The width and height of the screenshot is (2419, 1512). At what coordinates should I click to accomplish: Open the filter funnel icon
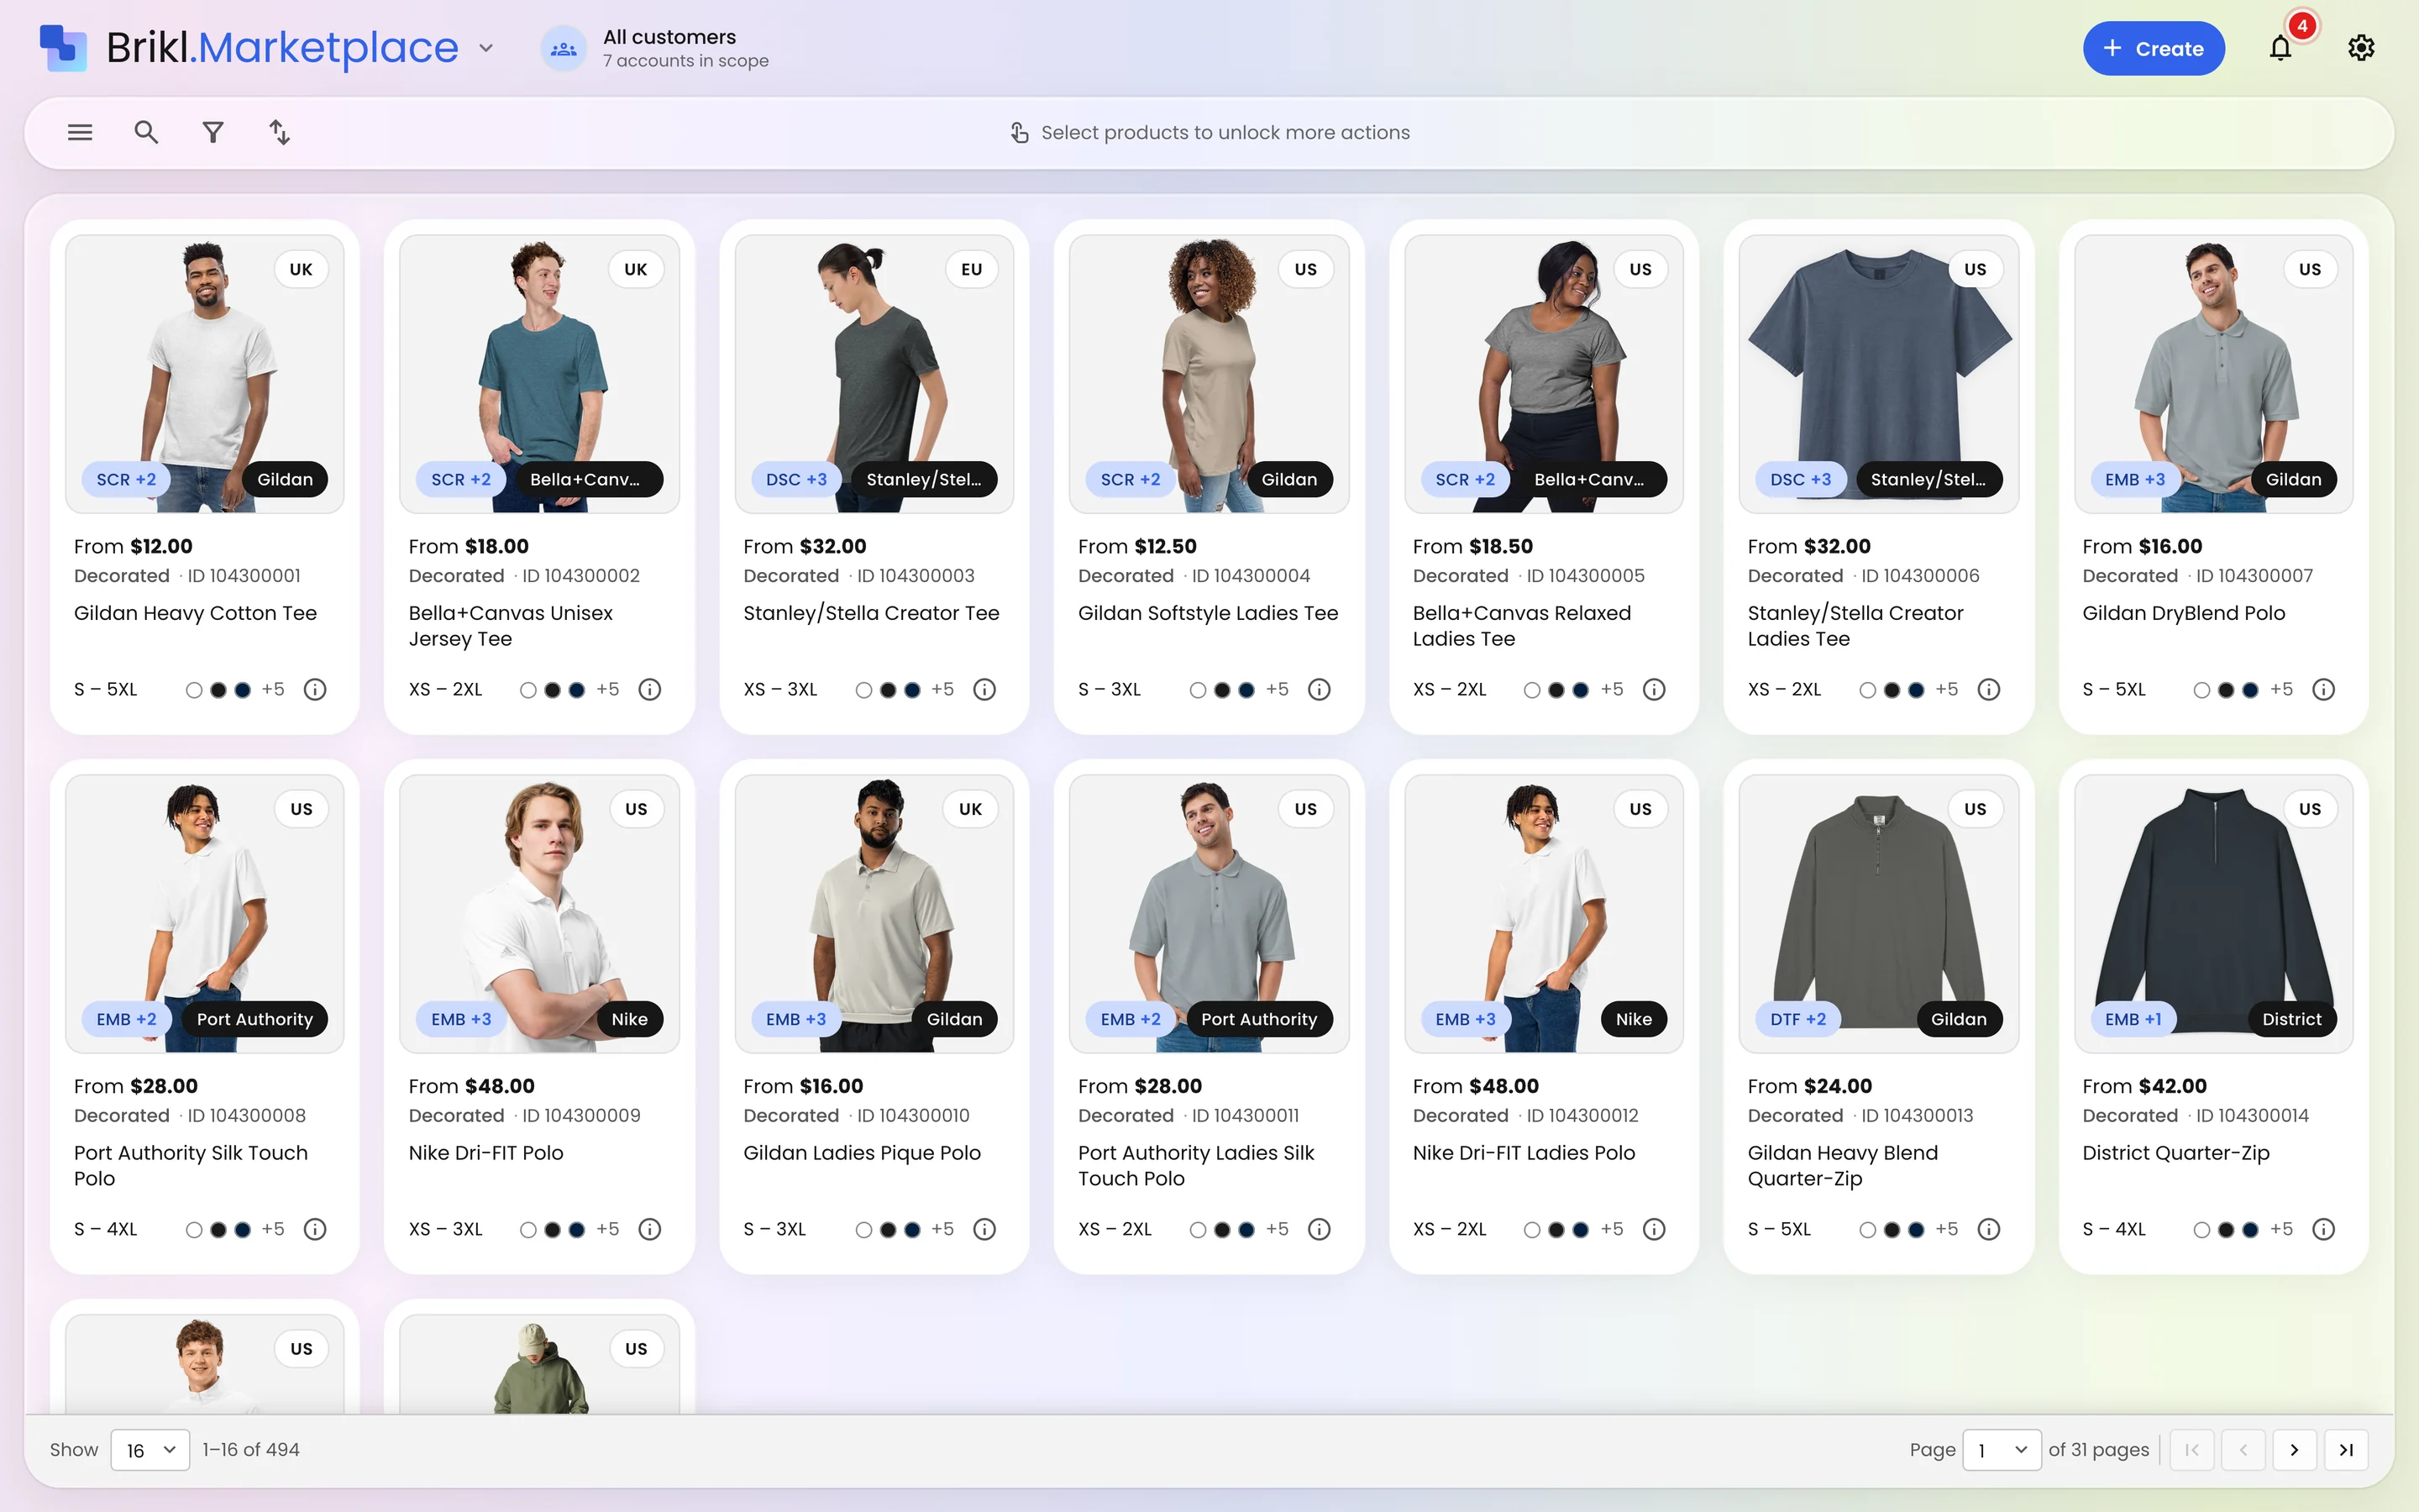point(213,132)
